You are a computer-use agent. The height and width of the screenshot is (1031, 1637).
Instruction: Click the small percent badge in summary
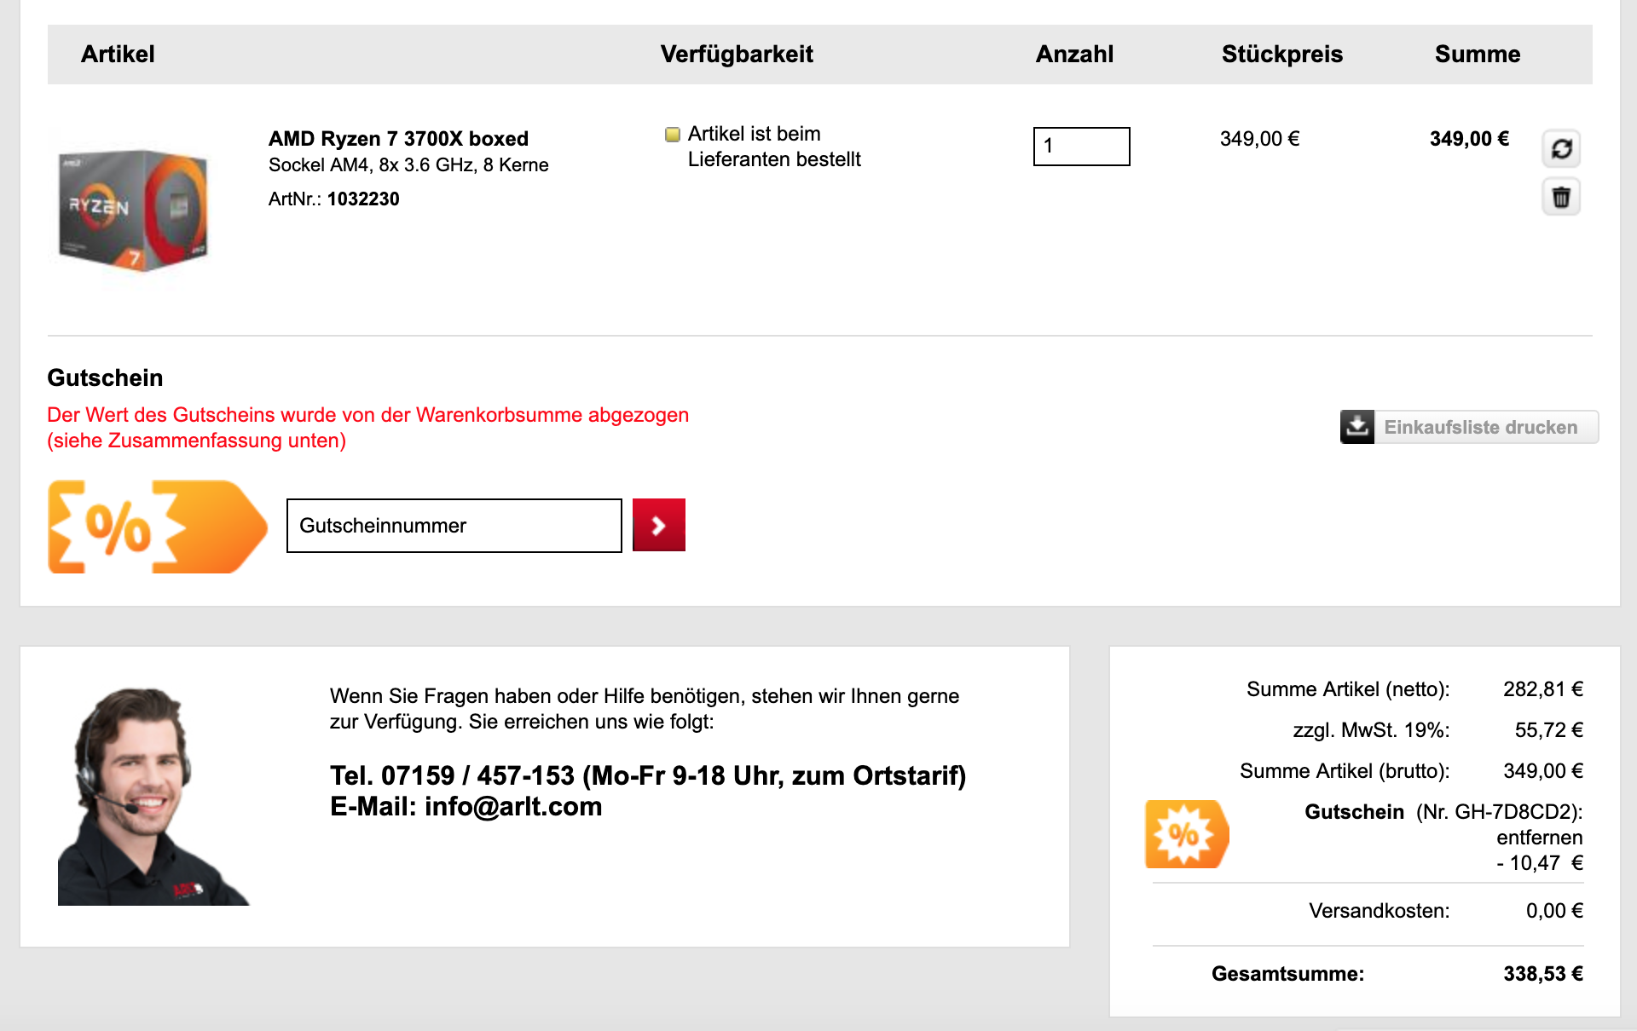coord(1186,834)
